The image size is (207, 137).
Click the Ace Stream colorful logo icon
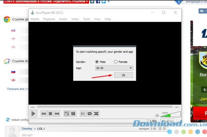point(7,61)
